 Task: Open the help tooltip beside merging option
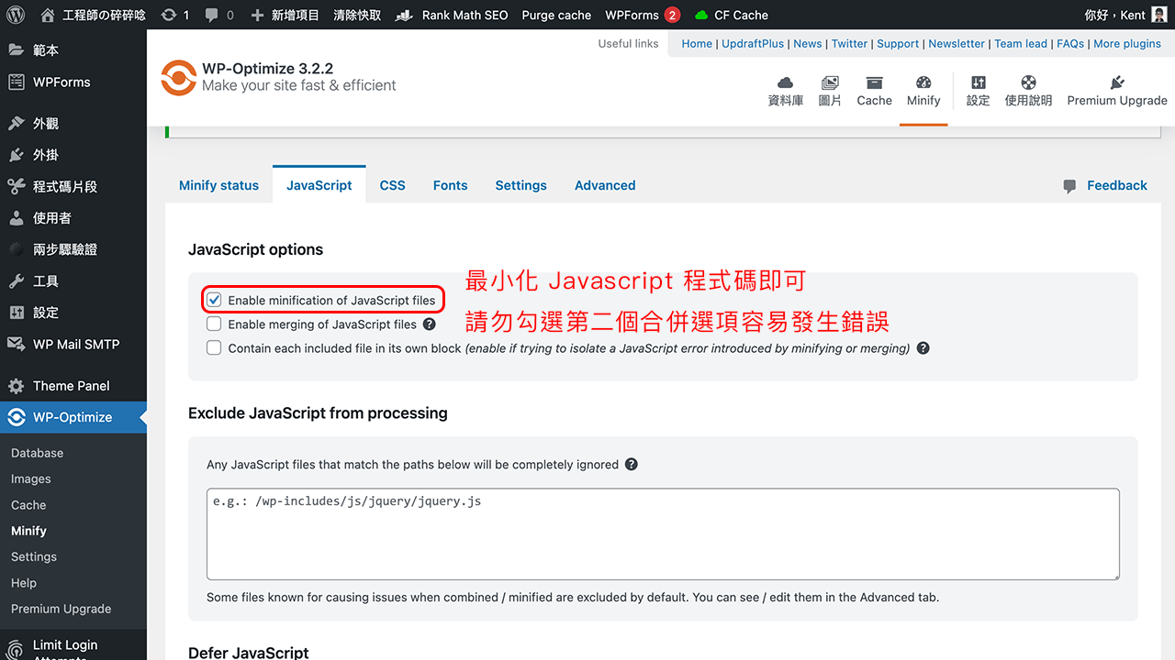pos(429,324)
